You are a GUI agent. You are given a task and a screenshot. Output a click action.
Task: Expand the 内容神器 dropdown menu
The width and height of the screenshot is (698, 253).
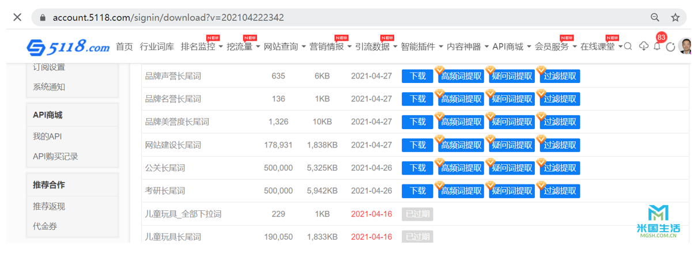[x=467, y=47]
